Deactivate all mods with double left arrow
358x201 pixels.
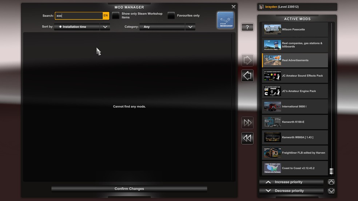tap(247, 138)
